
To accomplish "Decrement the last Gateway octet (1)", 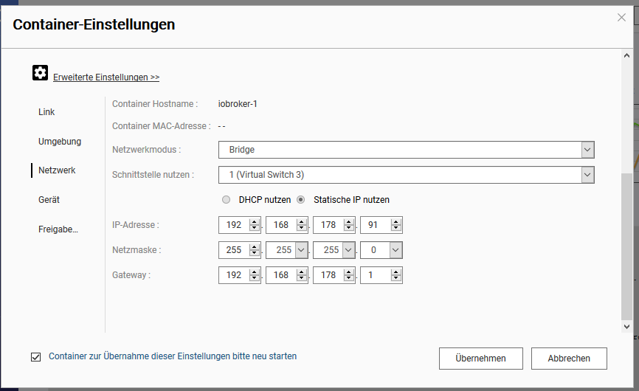I will click(x=396, y=279).
